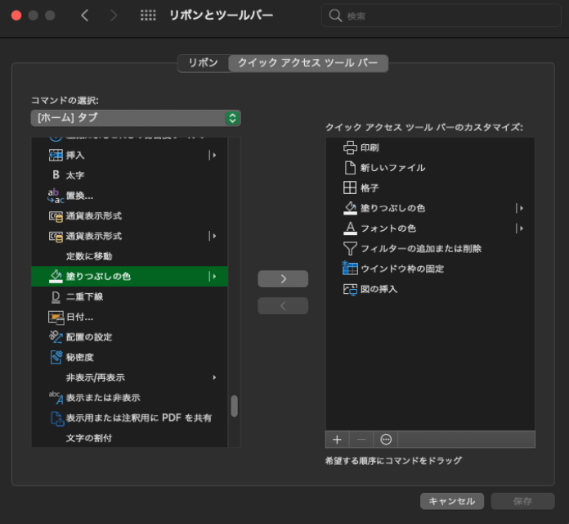Select the filter funnel icon
The width and height of the screenshot is (569, 524).
click(350, 248)
